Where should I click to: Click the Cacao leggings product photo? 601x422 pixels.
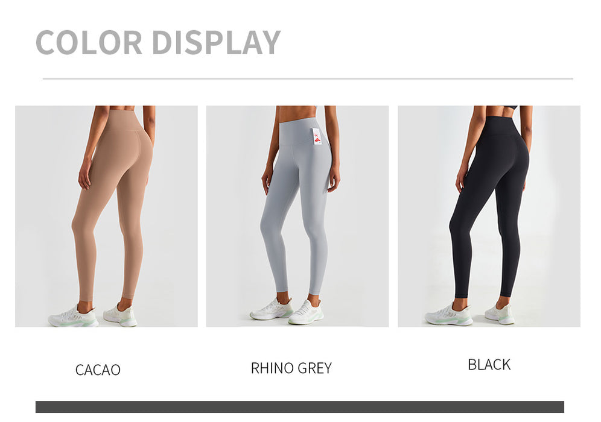pos(107,216)
